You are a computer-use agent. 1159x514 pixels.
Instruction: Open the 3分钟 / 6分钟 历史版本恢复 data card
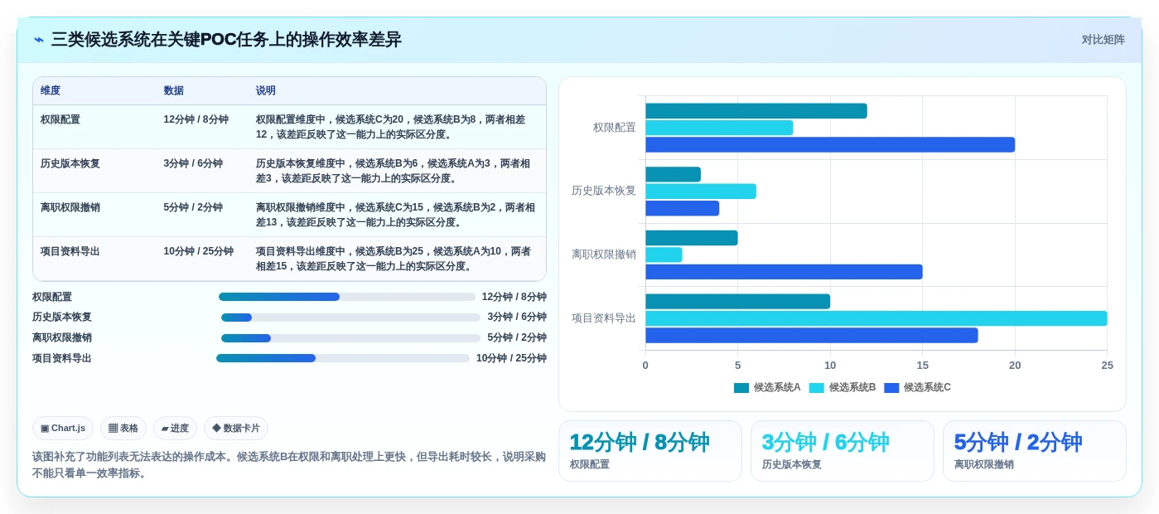(x=843, y=451)
